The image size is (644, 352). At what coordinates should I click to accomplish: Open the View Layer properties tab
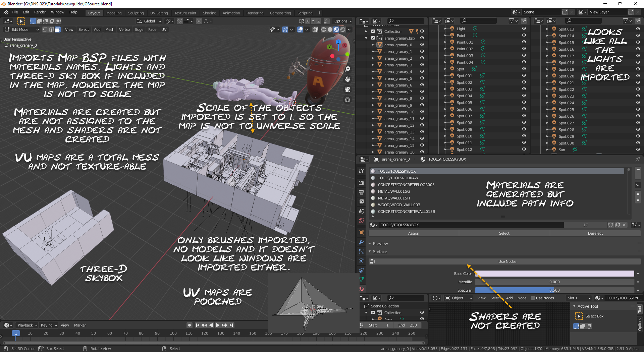(361, 202)
